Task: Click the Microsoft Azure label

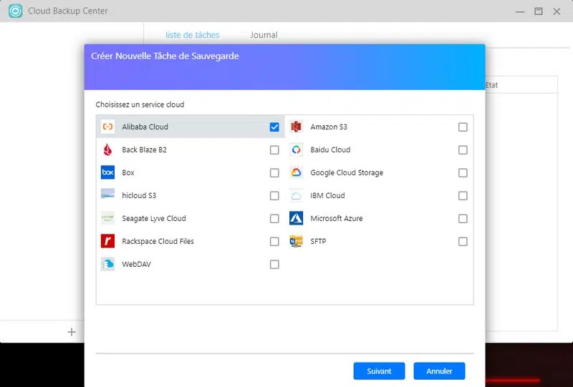Action: (337, 218)
